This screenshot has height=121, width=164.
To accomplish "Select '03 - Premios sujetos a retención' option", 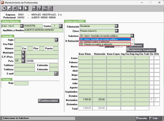I will click(x=105, y=42).
